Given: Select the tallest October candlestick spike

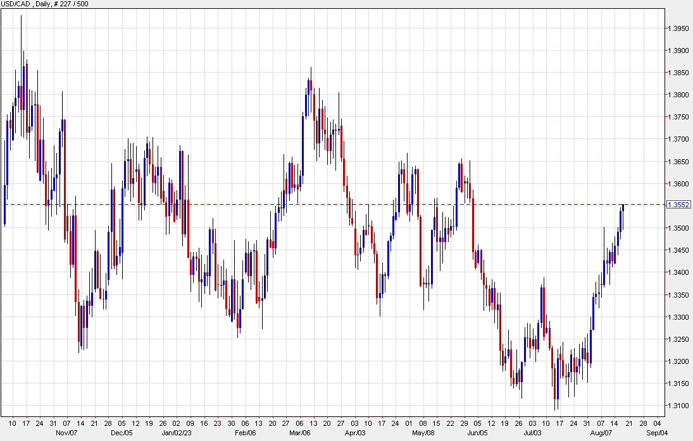Looking at the screenshot, I should [x=21, y=38].
